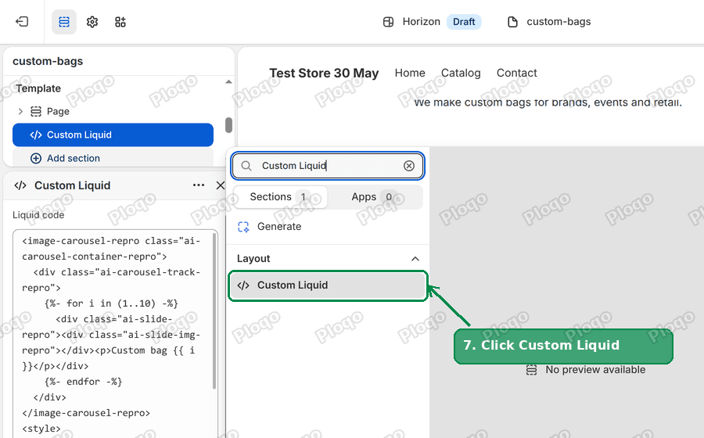Click the custom-bags page file icon
The image size is (704, 438).
(x=512, y=22)
